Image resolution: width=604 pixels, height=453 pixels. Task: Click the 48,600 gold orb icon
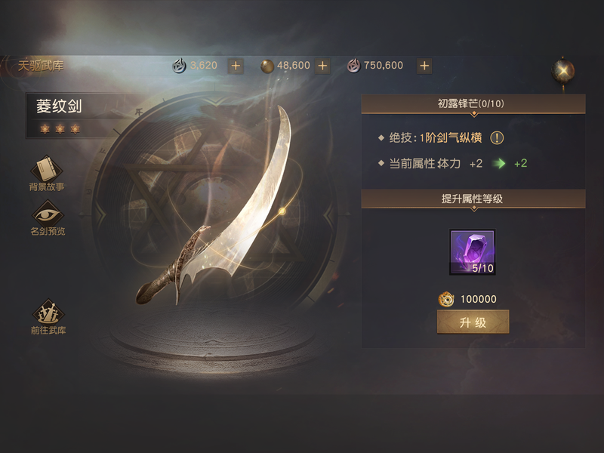267,66
